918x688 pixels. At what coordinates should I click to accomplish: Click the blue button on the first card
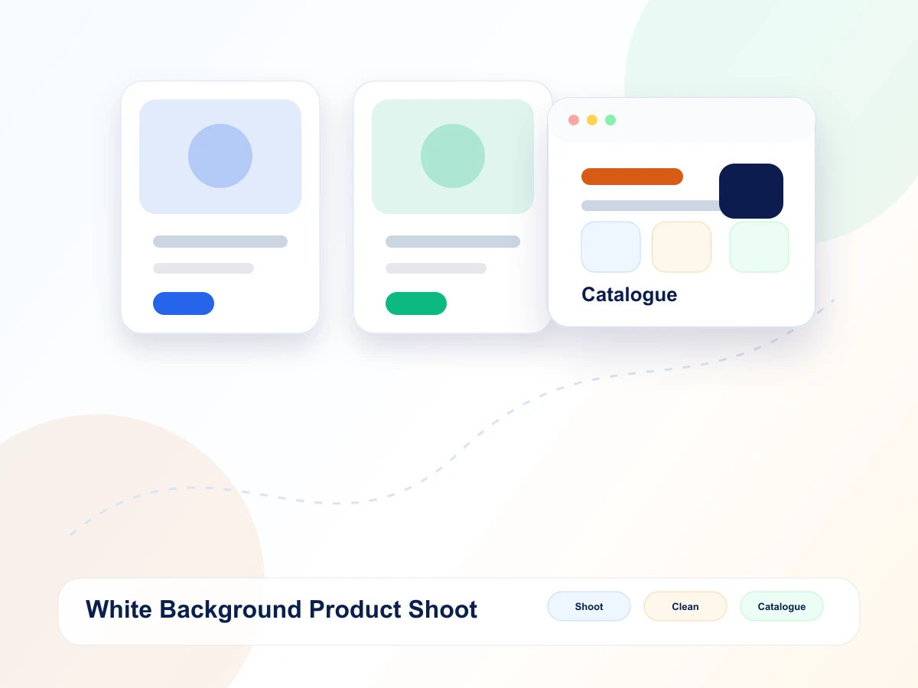[184, 303]
